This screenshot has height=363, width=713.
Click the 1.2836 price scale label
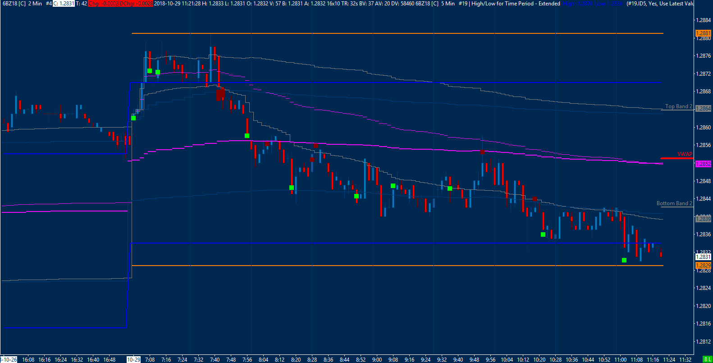[x=703, y=234]
